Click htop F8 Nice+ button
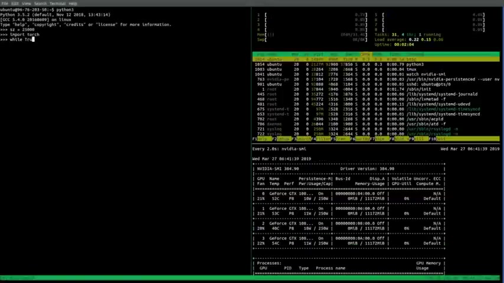This screenshot has width=504, height=283. coord(399,139)
